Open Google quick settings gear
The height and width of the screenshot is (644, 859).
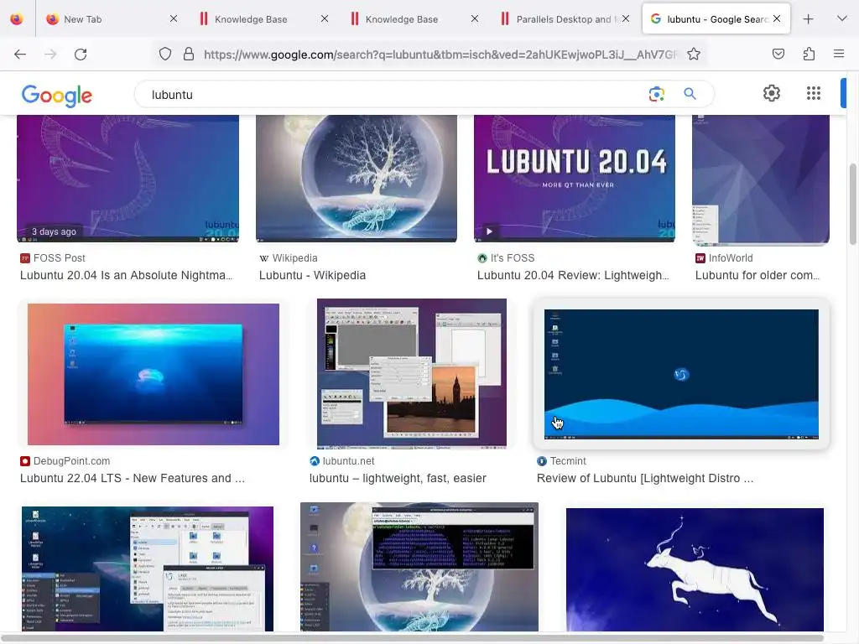click(772, 94)
